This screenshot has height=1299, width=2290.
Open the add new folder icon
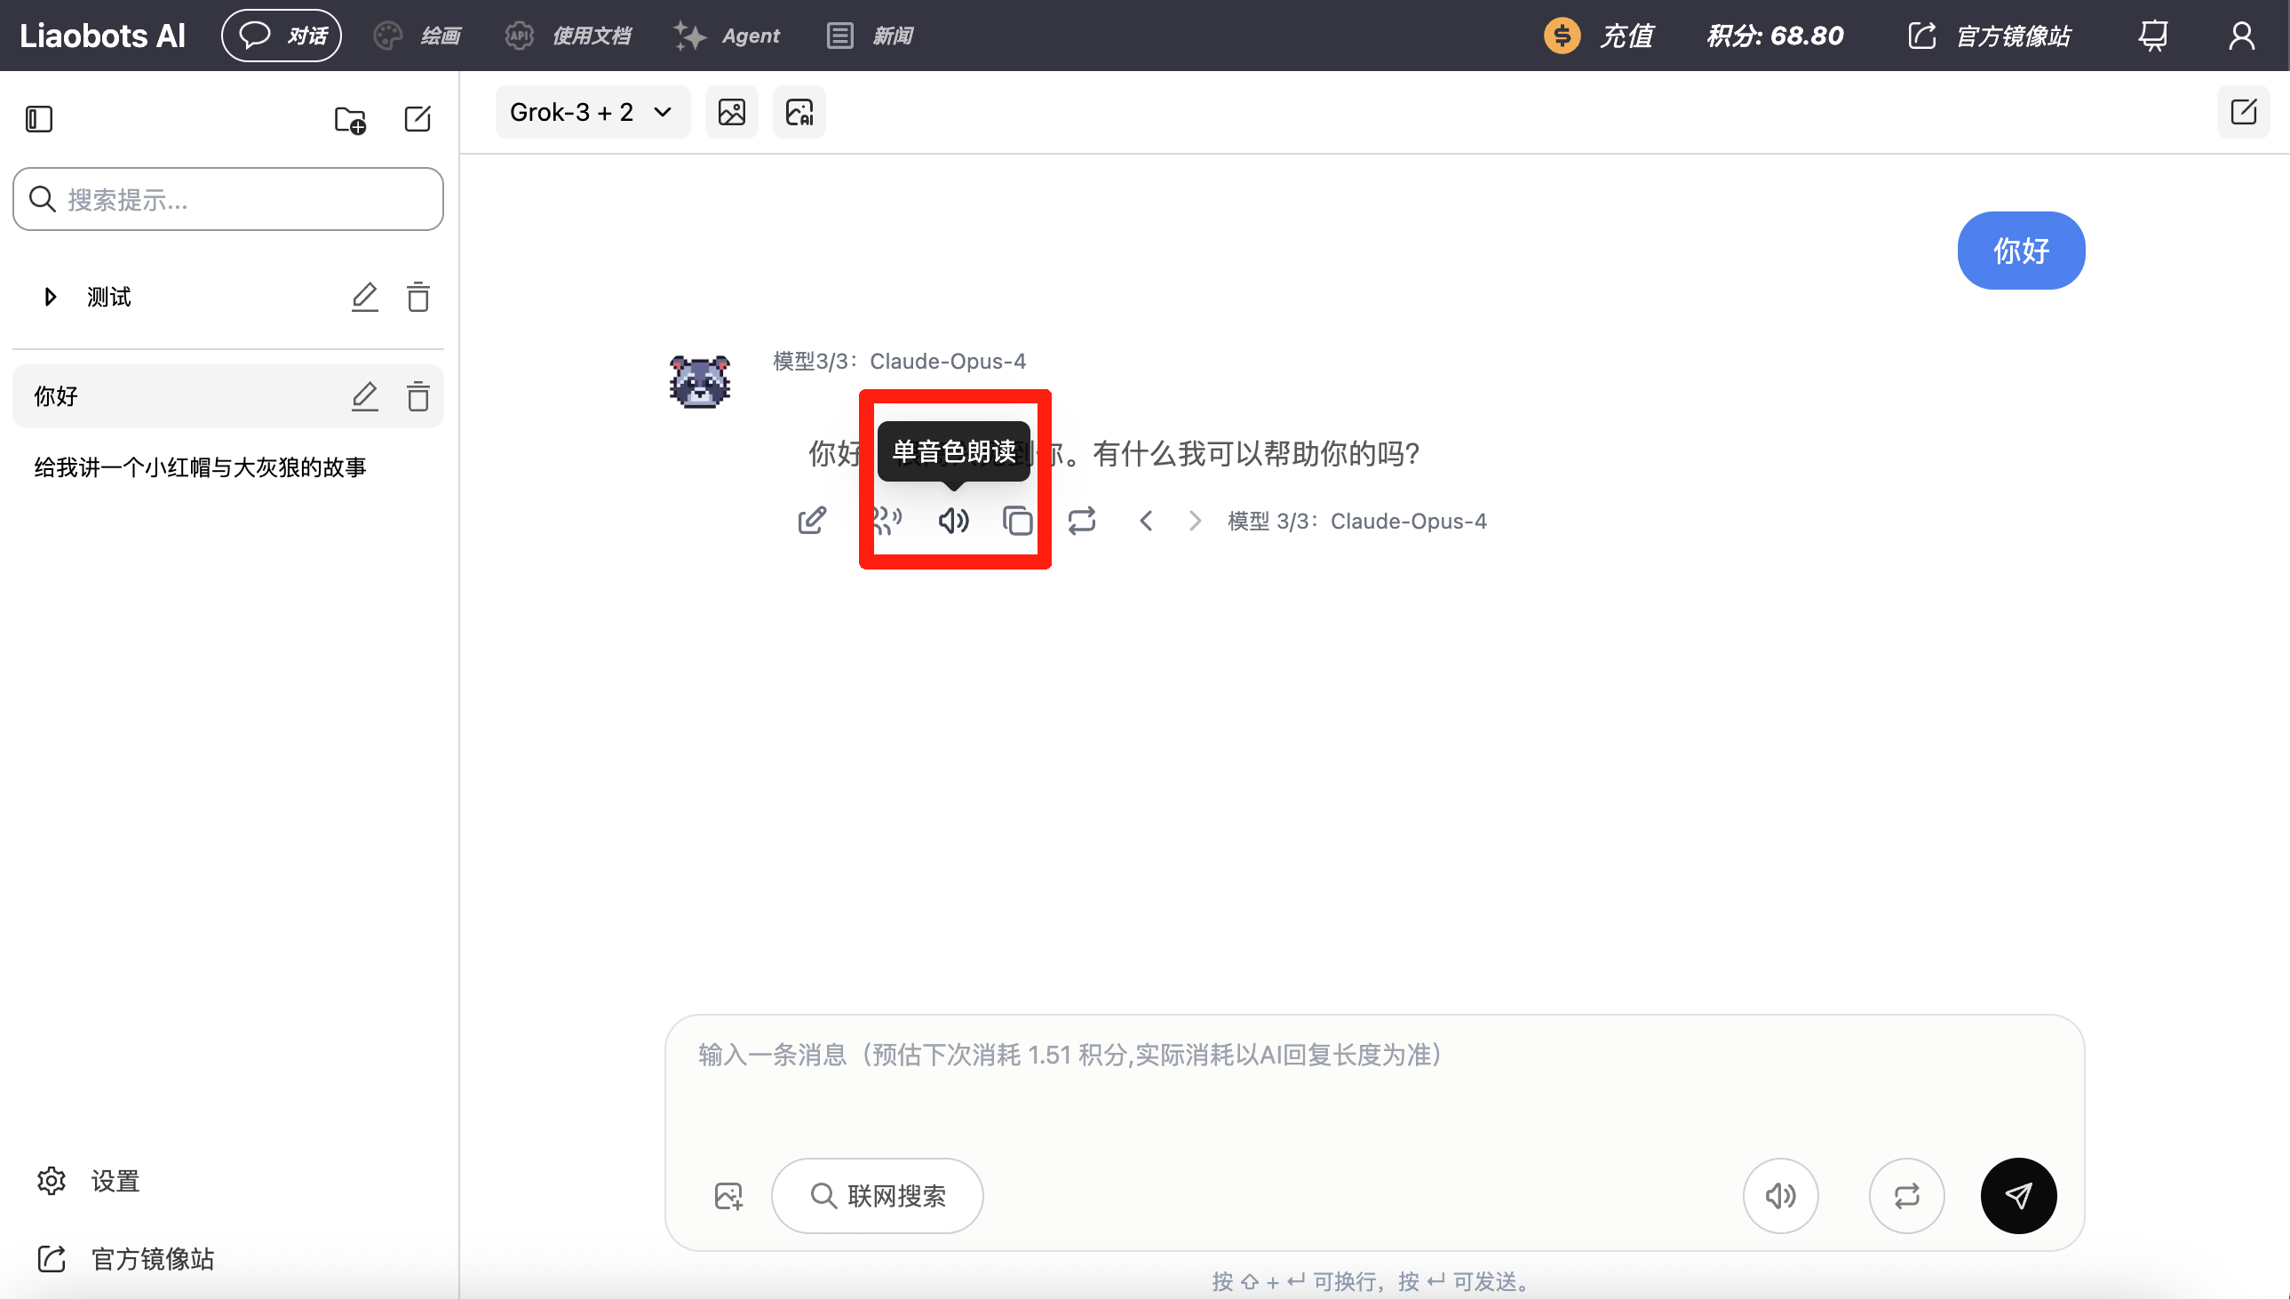pyautogui.click(x=350, y=120)
